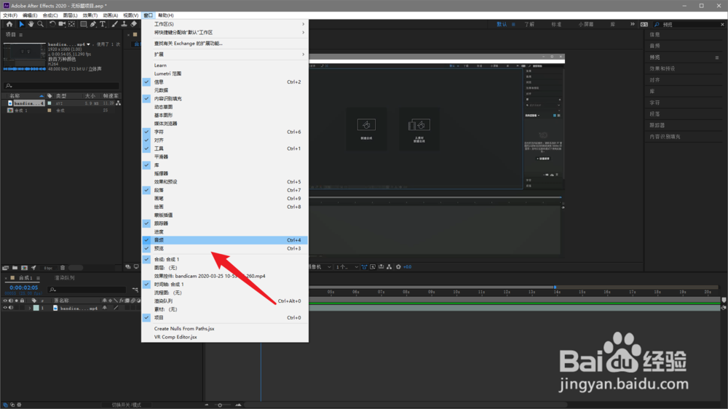
Task: Select the Rotation tool
Action: pos(52,24)
